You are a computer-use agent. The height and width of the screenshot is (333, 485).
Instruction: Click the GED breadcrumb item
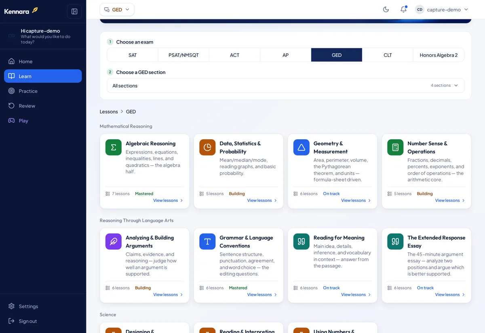click(x=131, y=111)
